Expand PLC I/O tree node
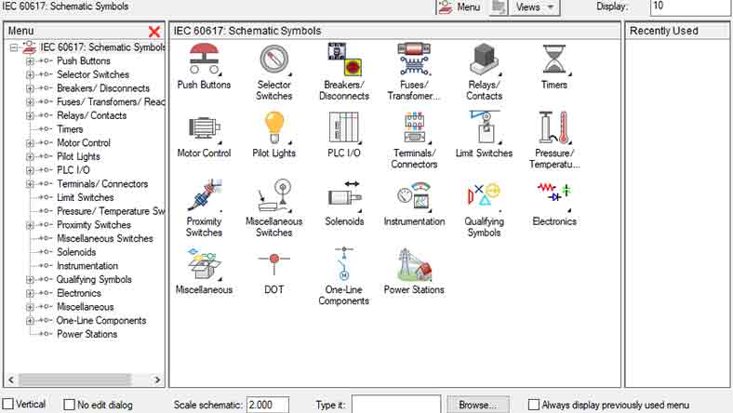The width and height of the screenshot is (733, 413). (x=30, y=170)
